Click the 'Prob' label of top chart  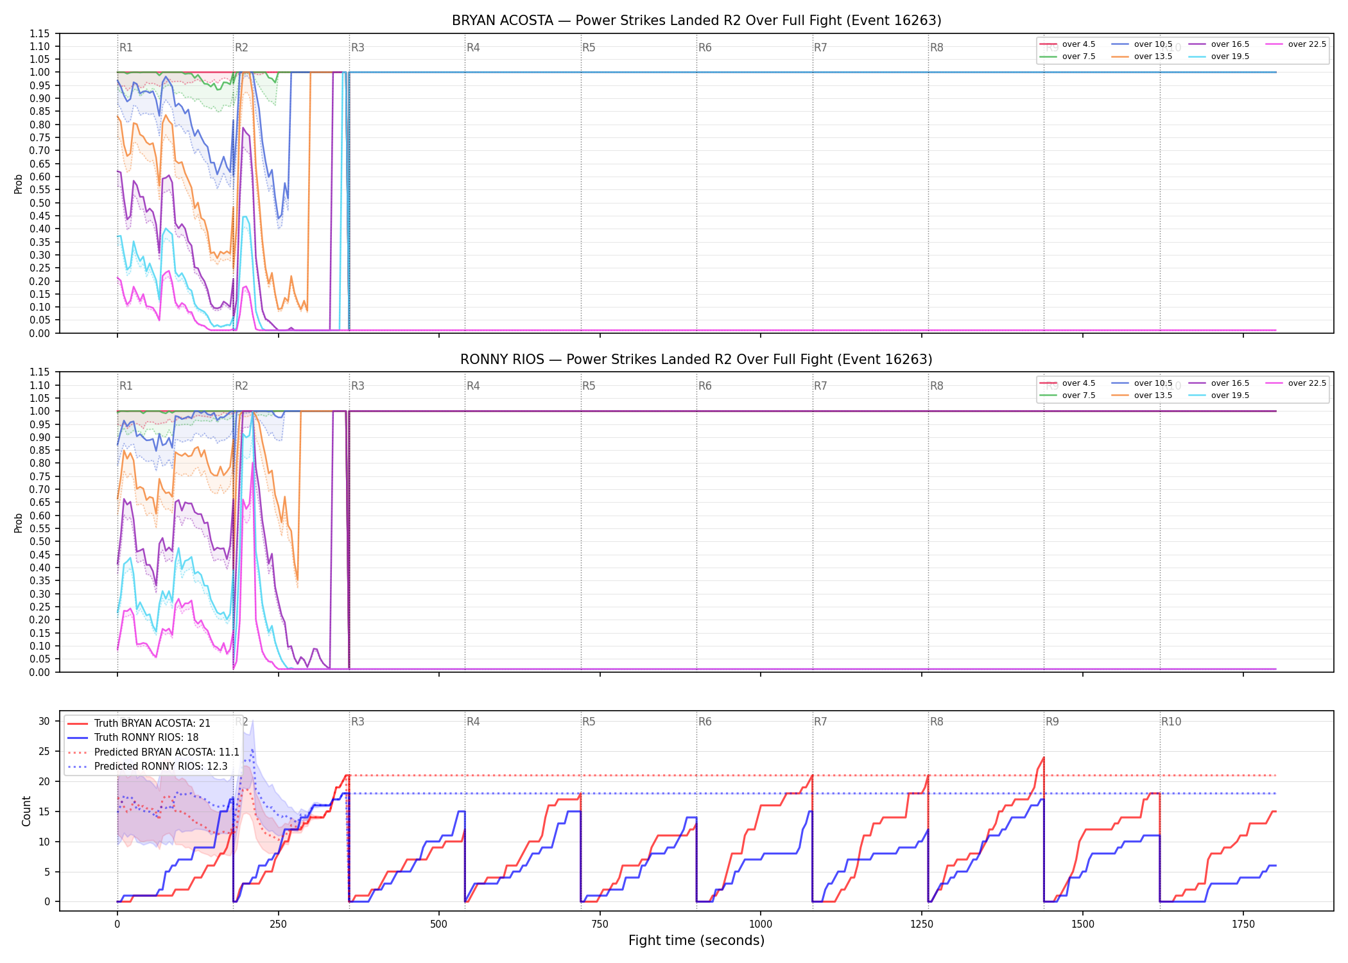[19, 184]
